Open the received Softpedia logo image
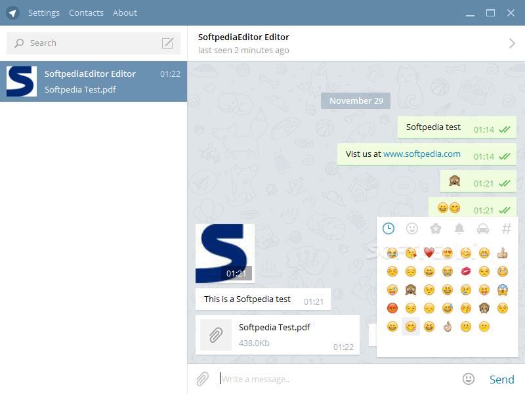525x394 pixels. [x=225, y=253]
